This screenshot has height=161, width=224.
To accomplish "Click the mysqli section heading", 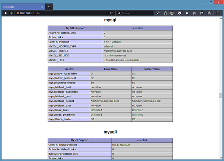I will click(110, 132).
